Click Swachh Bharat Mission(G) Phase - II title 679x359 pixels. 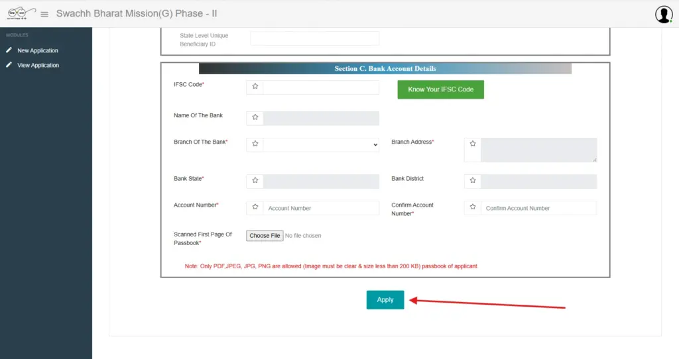[x=137, y=14]
